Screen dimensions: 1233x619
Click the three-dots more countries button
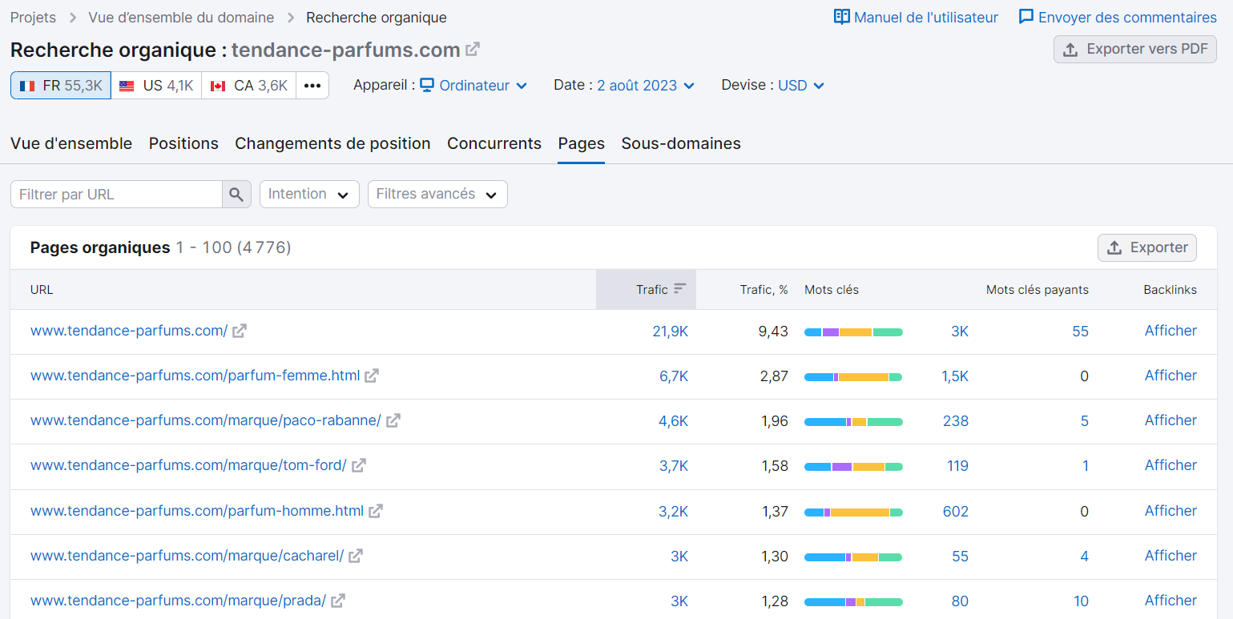(x=312, y=86)
